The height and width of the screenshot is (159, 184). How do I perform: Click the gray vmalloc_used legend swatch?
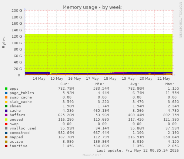click(x=6, y=128)
